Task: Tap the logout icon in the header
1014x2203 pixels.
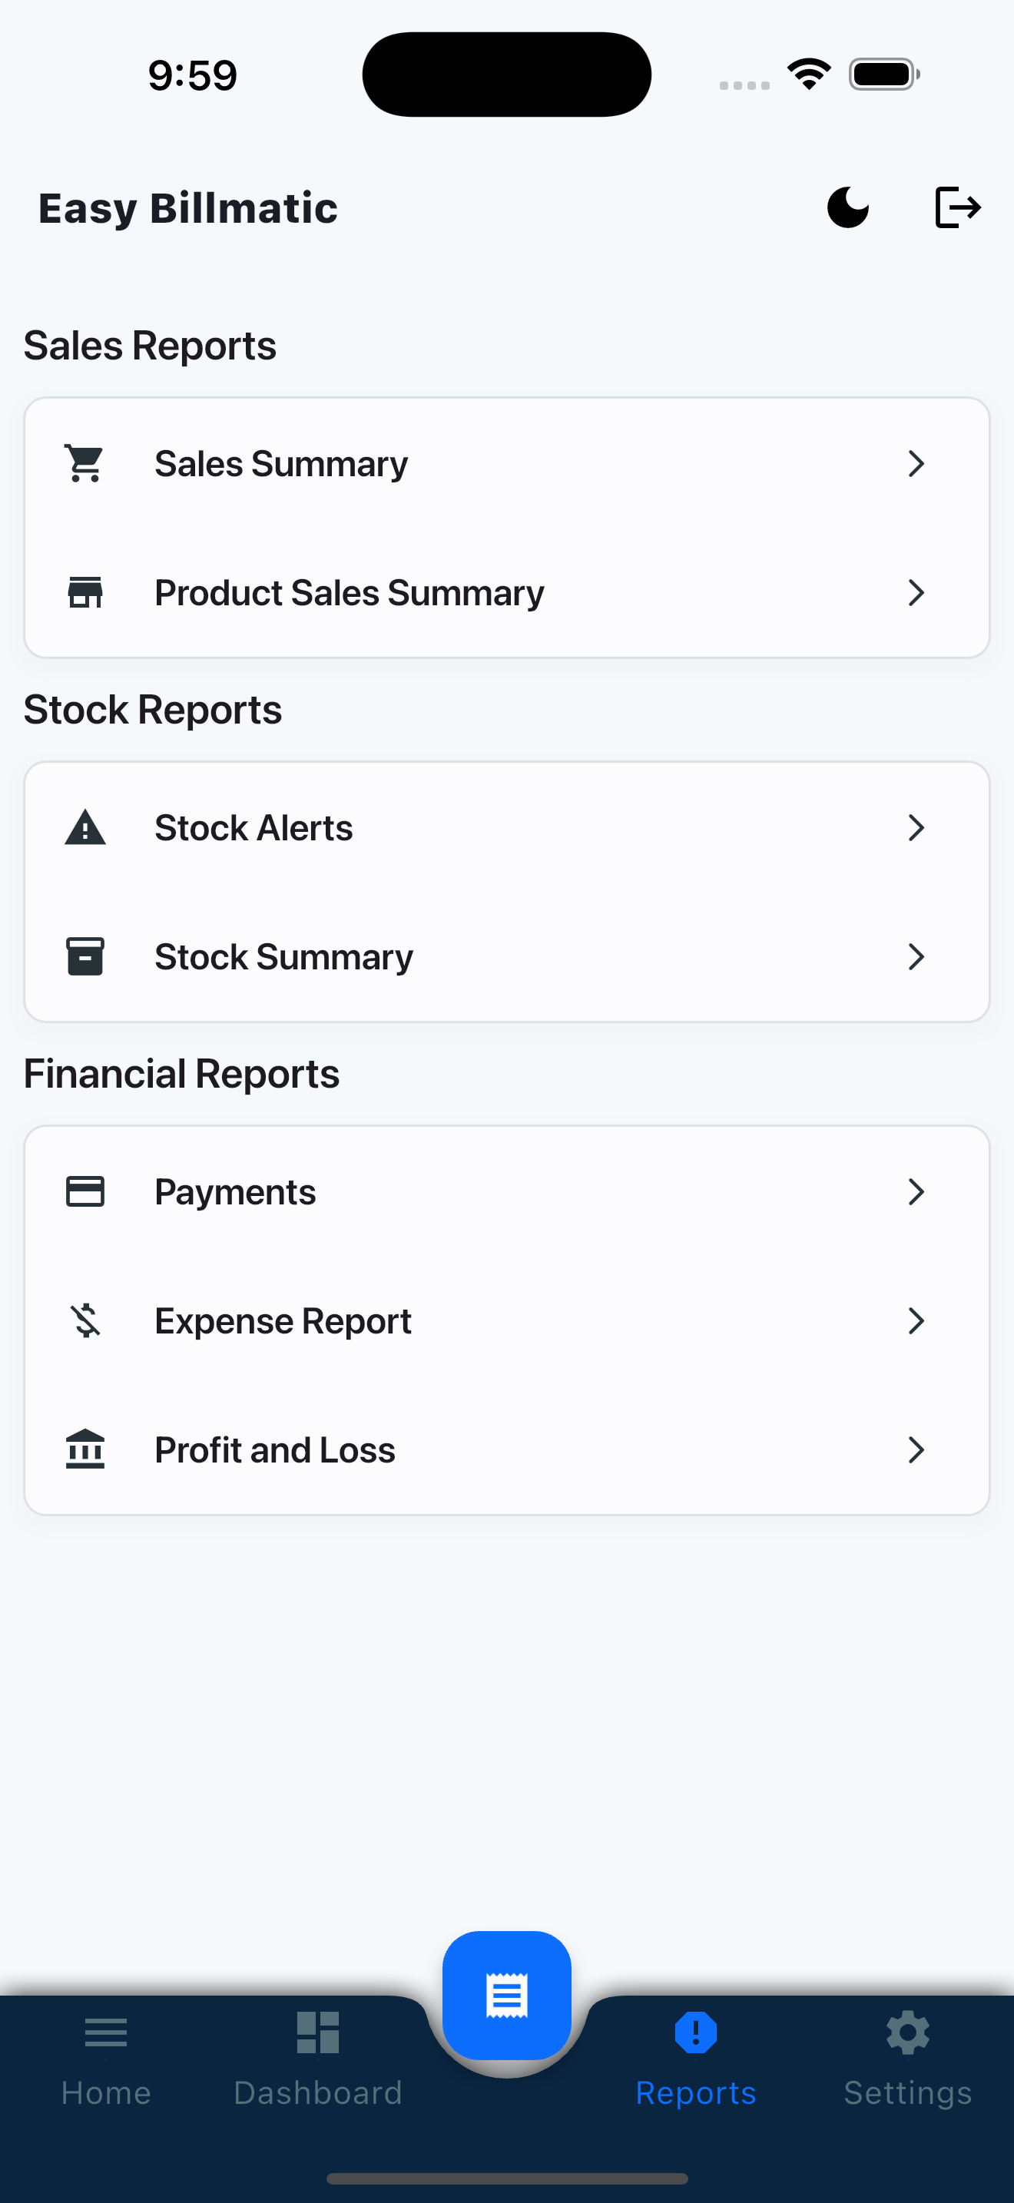Action: point(958,208)
